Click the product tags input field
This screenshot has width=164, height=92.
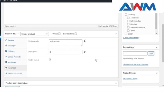[x=135, y=53]
